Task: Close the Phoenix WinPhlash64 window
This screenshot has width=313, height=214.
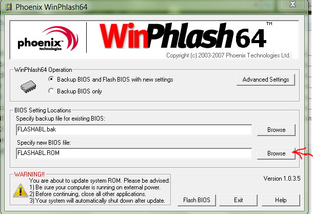Action: click(292, 4)
